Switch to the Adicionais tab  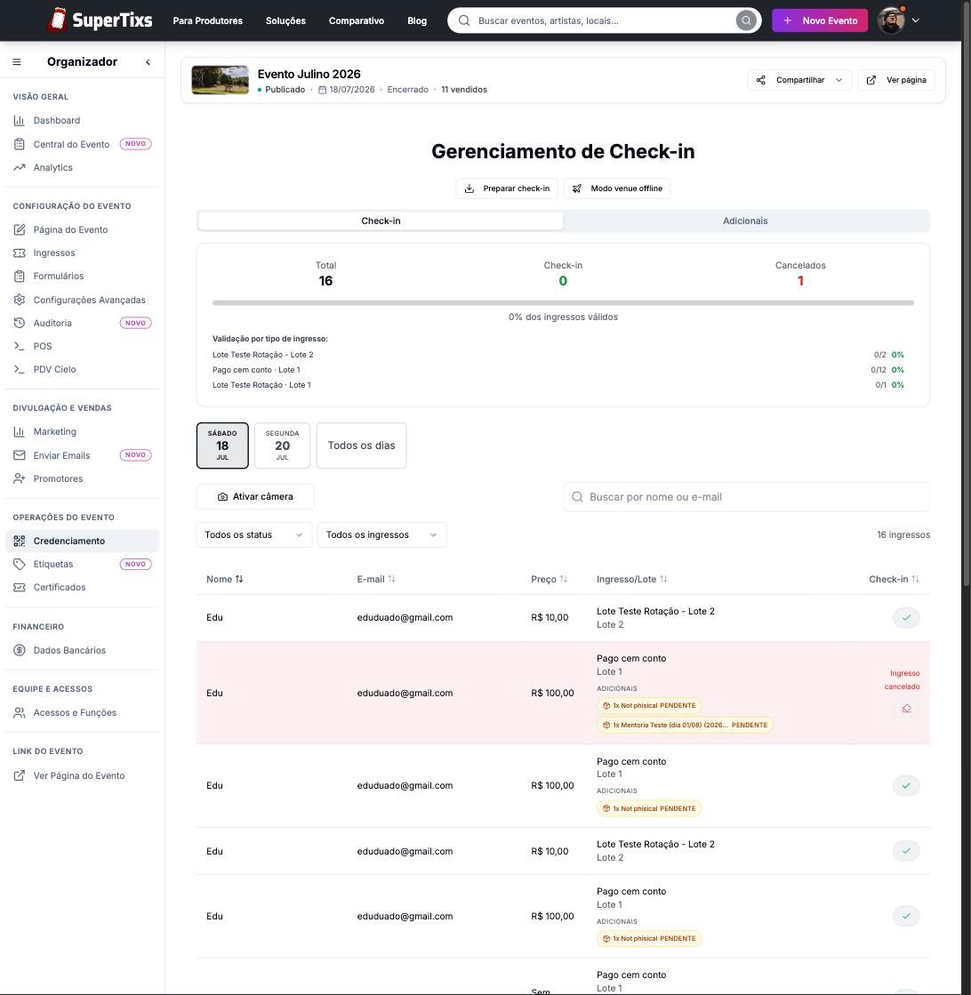[745, 221]
